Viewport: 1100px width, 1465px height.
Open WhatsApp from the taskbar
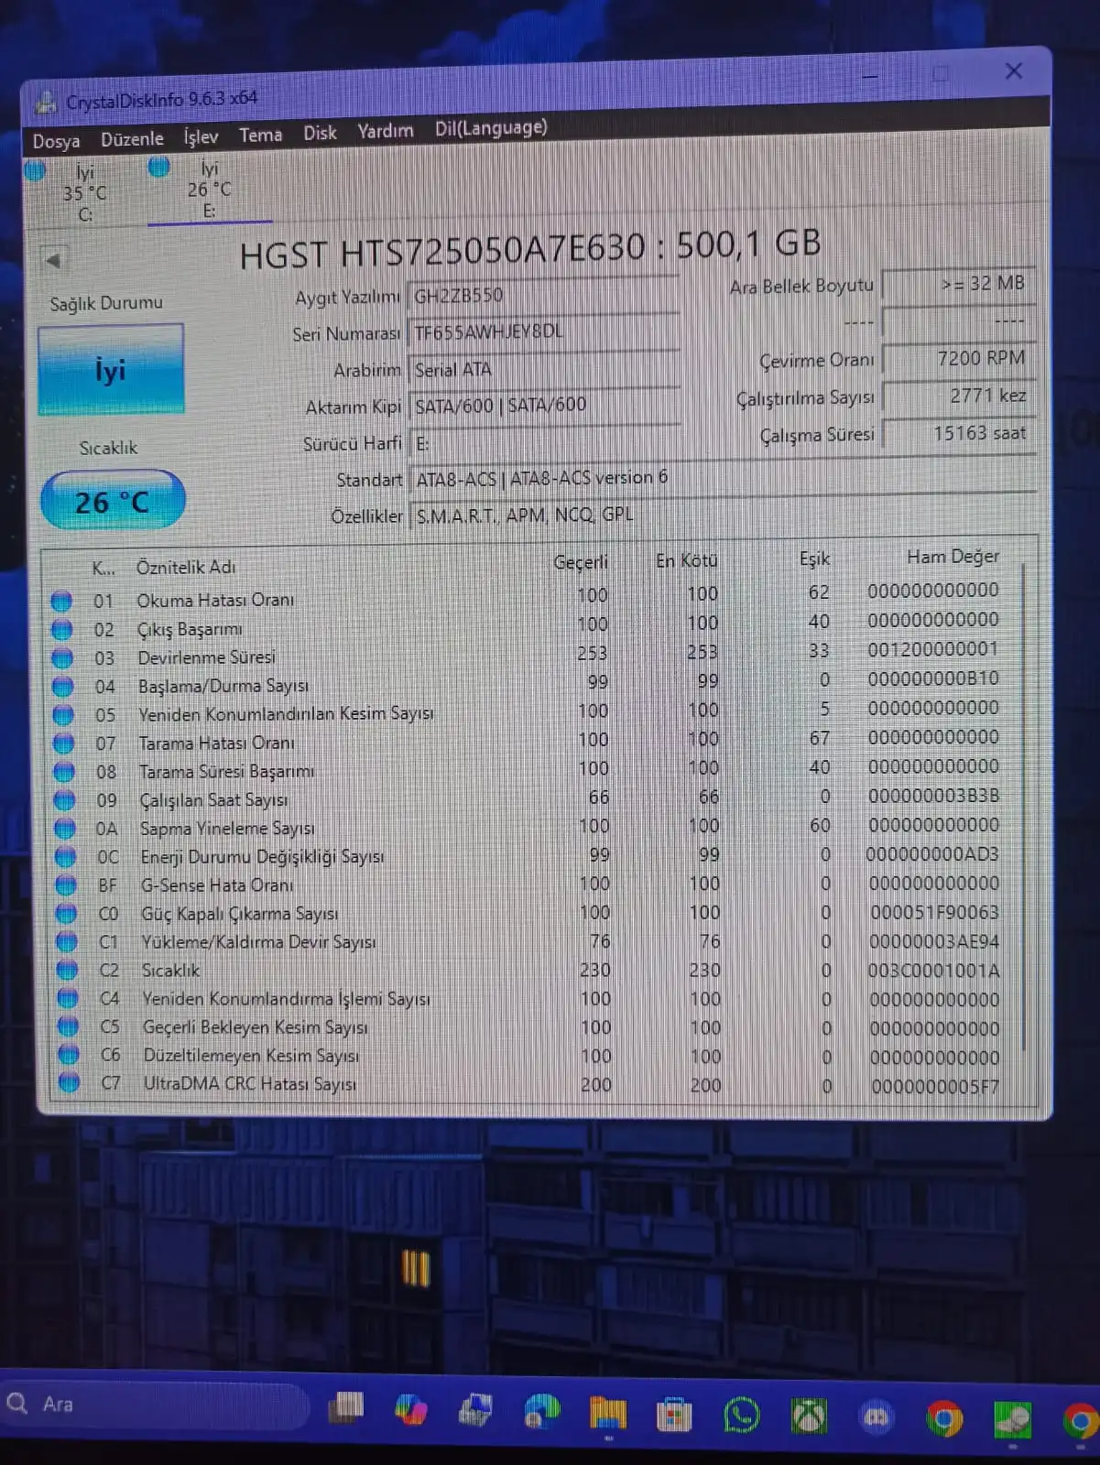coord(741,1416)
